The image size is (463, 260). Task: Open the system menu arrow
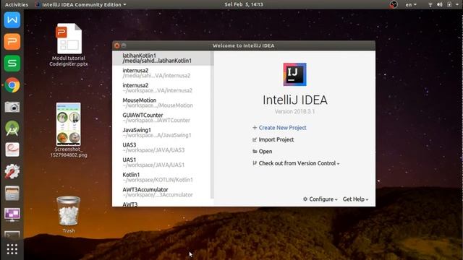pyautogui.click(x=457, y=4)
